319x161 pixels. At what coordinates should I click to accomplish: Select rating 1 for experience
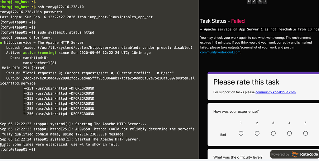click(x=241, y=133)
